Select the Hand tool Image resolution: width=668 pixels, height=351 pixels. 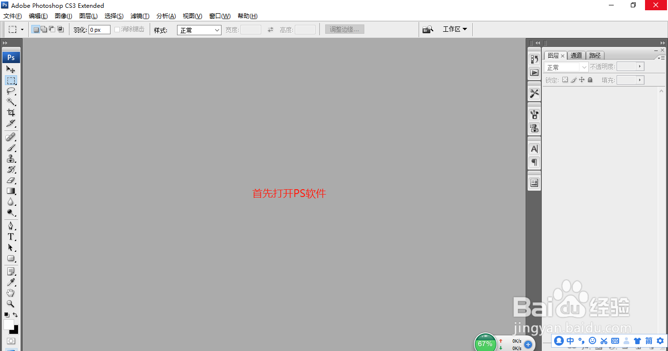point(11,293)
